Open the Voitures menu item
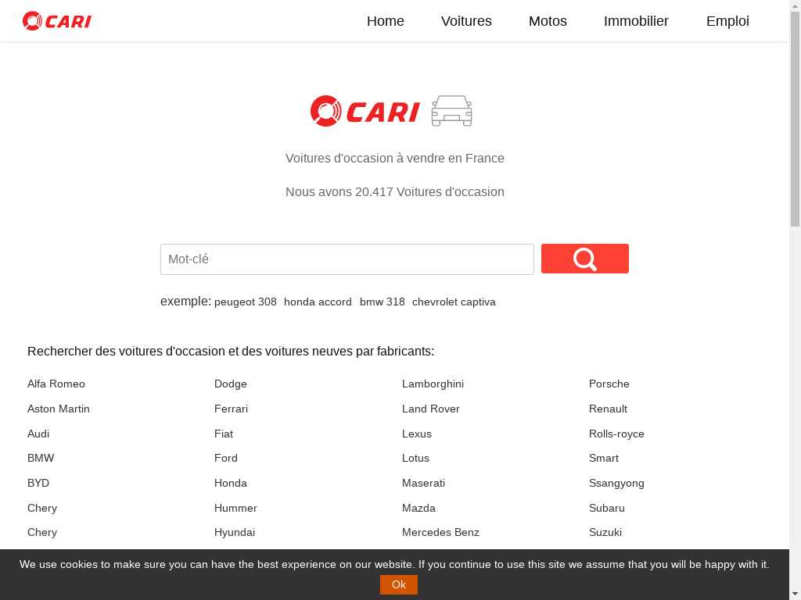This screenshot has height=600, width=801. [x=466, y=21]
